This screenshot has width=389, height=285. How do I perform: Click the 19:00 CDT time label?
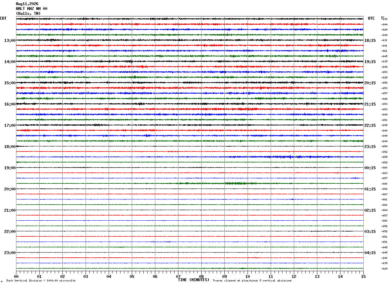10,168
